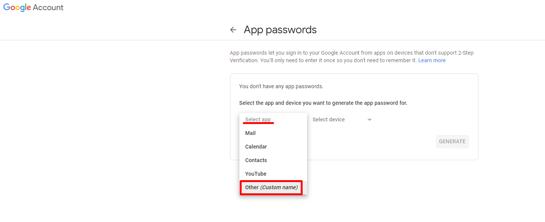Click the bold 'Select the app and device' instruction

323,103
